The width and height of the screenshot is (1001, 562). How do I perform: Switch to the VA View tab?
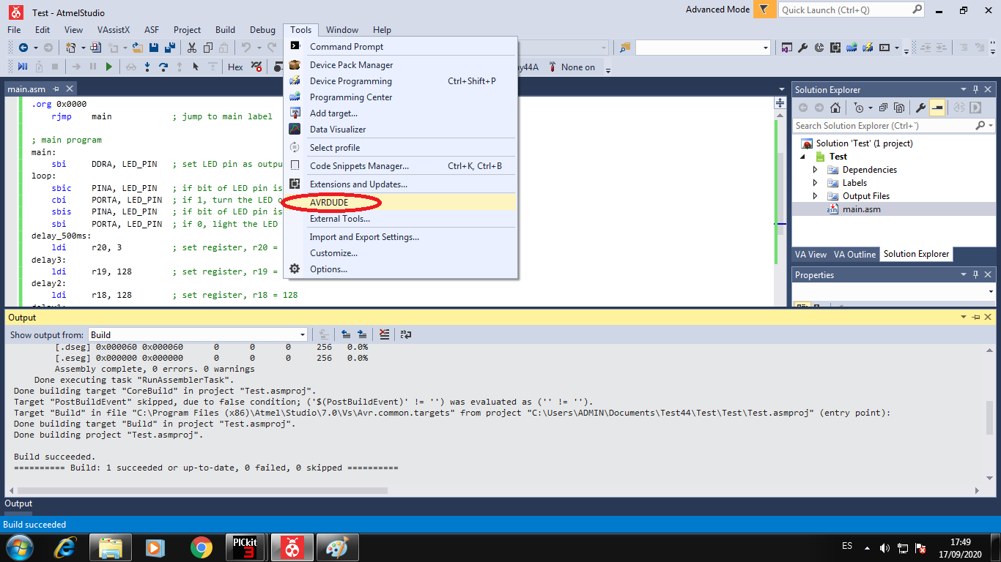tap(811, 255)
